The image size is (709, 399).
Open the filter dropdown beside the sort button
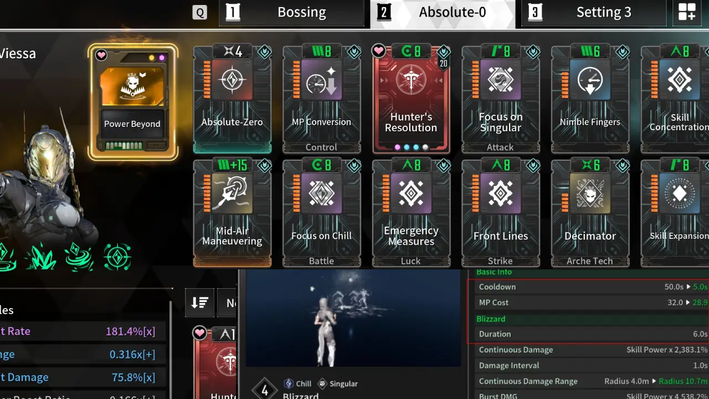pos(228,303)
